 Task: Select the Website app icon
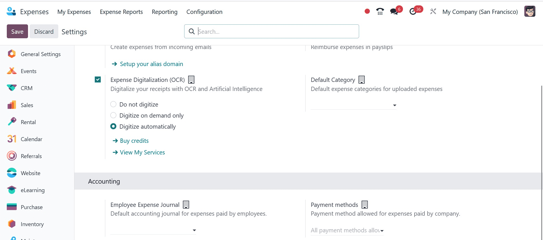(x=12, y=173)
